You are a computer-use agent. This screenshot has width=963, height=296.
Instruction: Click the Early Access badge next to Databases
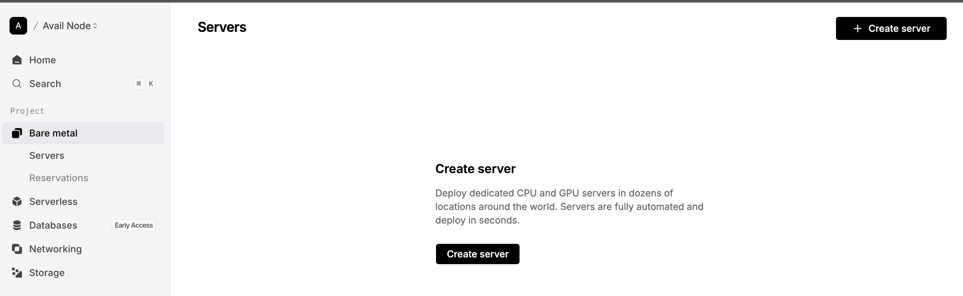coord(133,225)
